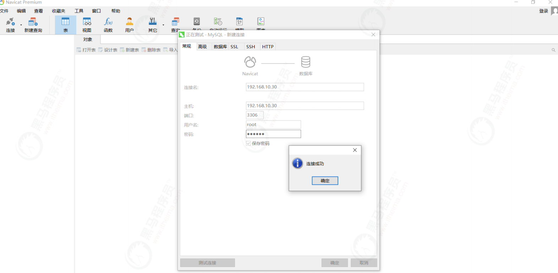Click the search magnifier icon at right

point(553,50)
